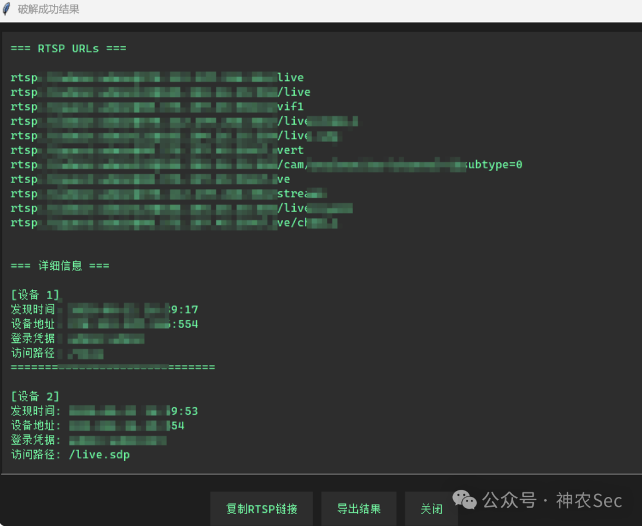This screenshot has width=642, height=526.
Task: Click device 2 发现时间 ending 9:53
Action: (105, 411)
